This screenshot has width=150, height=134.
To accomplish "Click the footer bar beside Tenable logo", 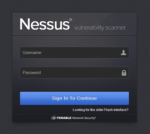I will click(x=115, y=118).
